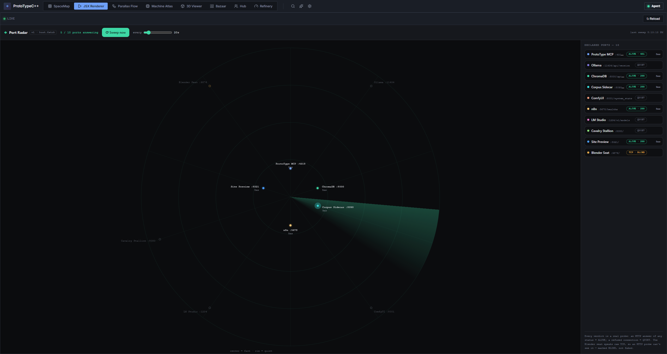The height and width of the screenshot is (354, 667).
Task: Select the JSX Renderer tab
Action: tap(91, 6)
